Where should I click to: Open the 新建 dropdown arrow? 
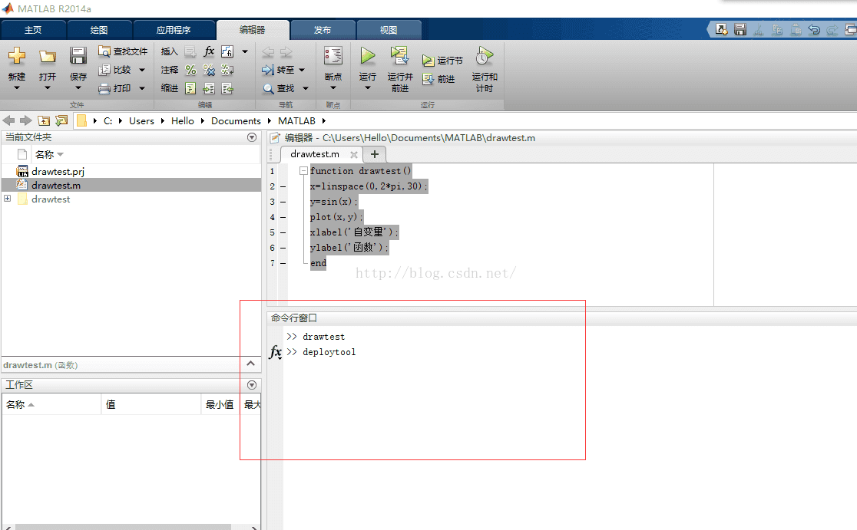click(x=16, y=88)
